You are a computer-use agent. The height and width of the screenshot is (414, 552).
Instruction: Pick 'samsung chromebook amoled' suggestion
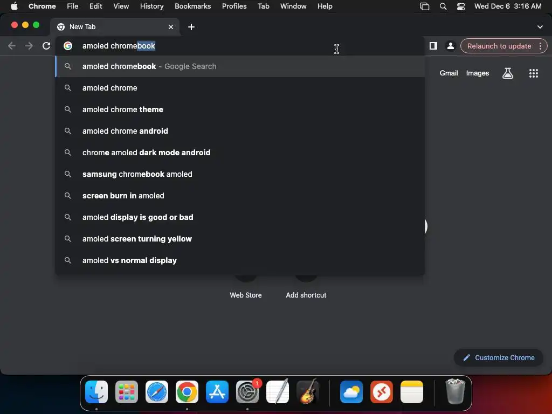click(240, 174)
